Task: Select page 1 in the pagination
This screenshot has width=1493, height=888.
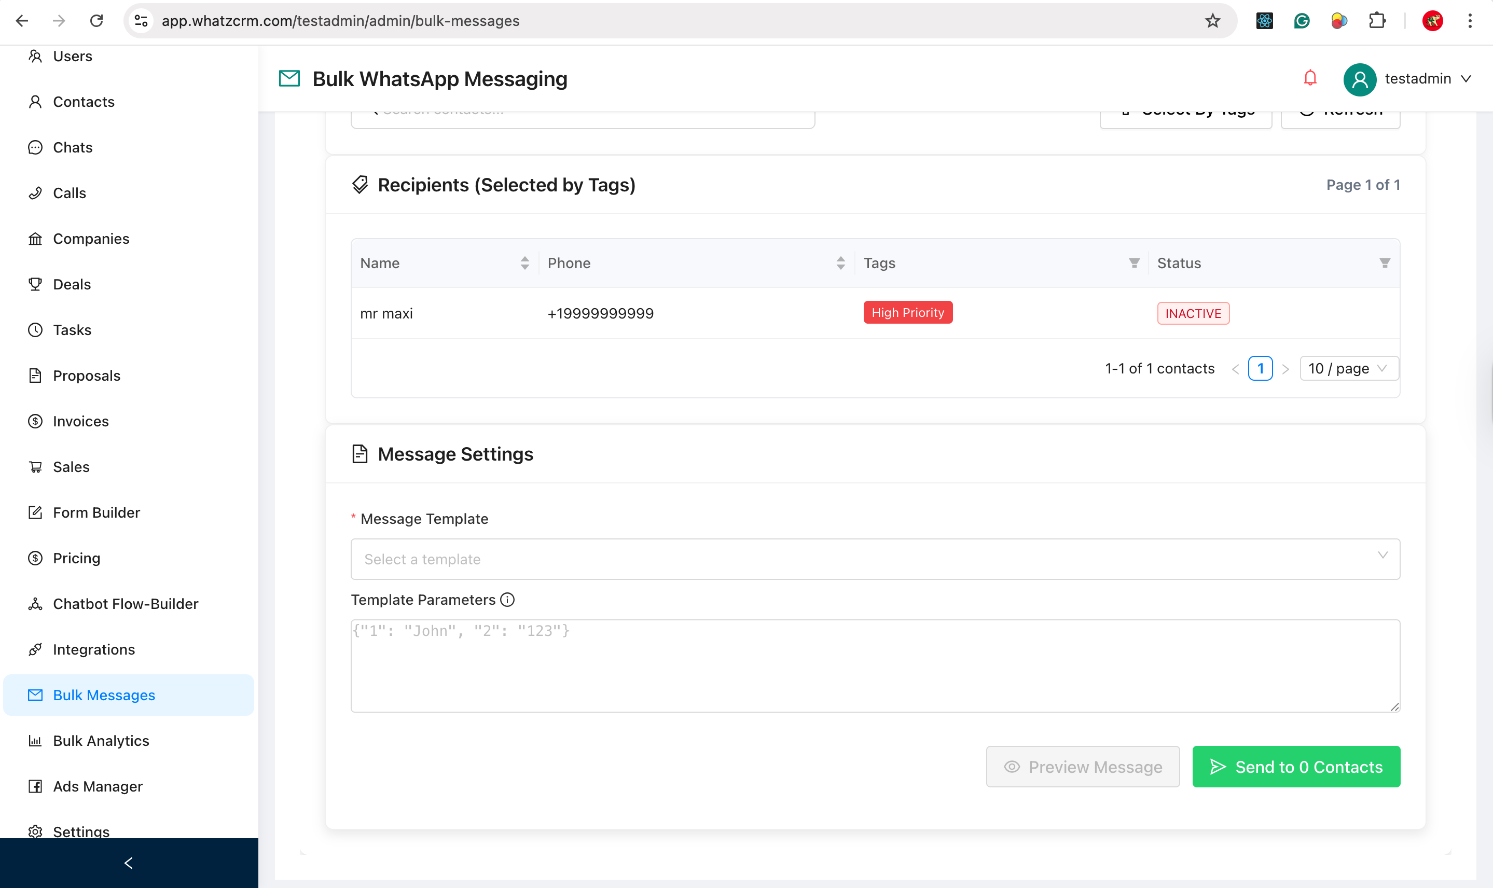Action: pyautogui.click(x=1260, y=369)
